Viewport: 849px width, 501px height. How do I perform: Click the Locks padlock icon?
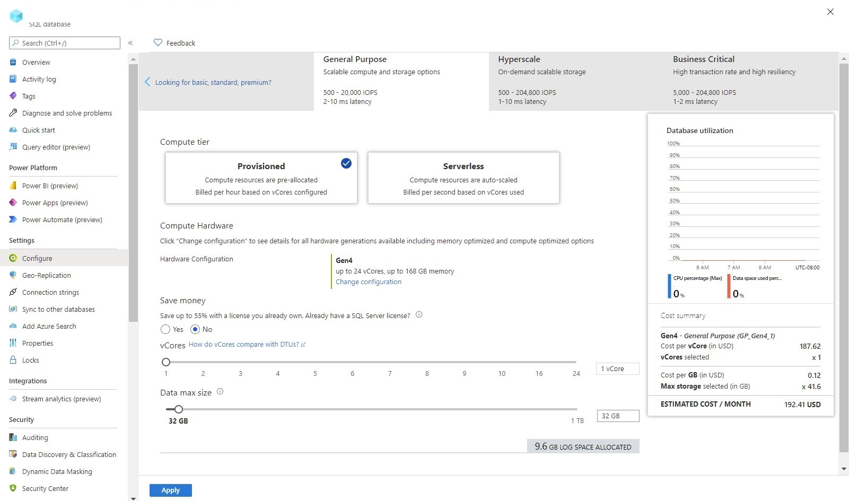pos(13,360)
